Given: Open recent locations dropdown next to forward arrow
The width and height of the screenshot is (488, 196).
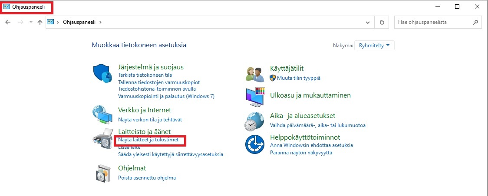Looking at the screenshot, I should click(x=31, y=22).
